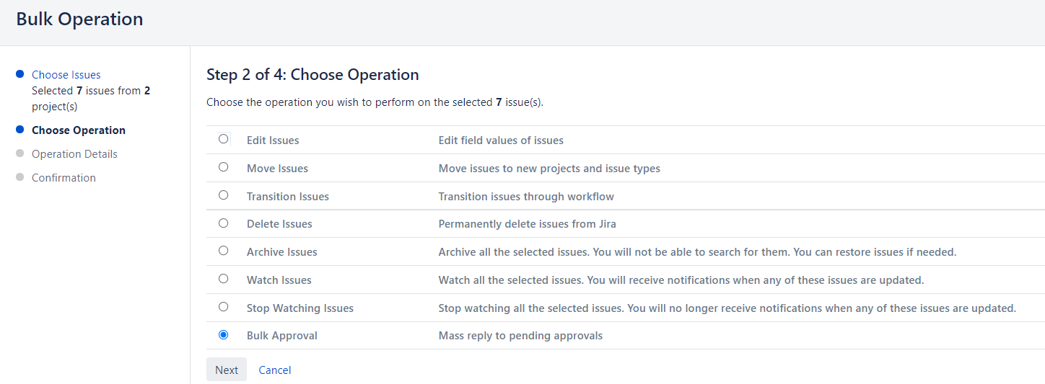This screenshot has width=1045, height=384.
Task: Click the blue bullet beside Choose Issues
Action: (x=19, y=74)
